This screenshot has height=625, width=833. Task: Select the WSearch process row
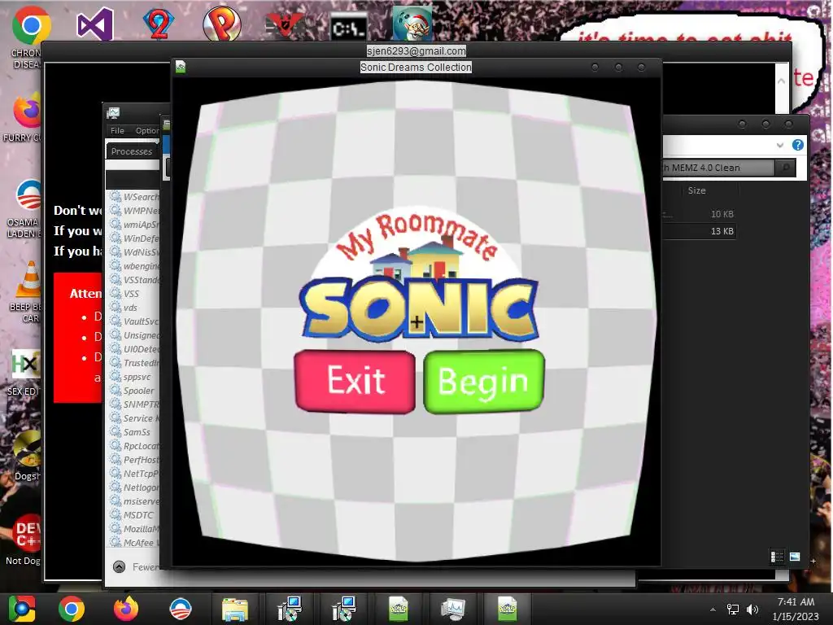[134, 197]
